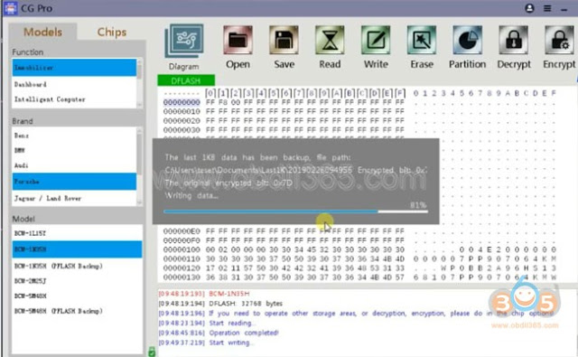Click the CG Pro app logo
Screen dimensions: 578x357
pyautogui.click(x=10, y=8)
